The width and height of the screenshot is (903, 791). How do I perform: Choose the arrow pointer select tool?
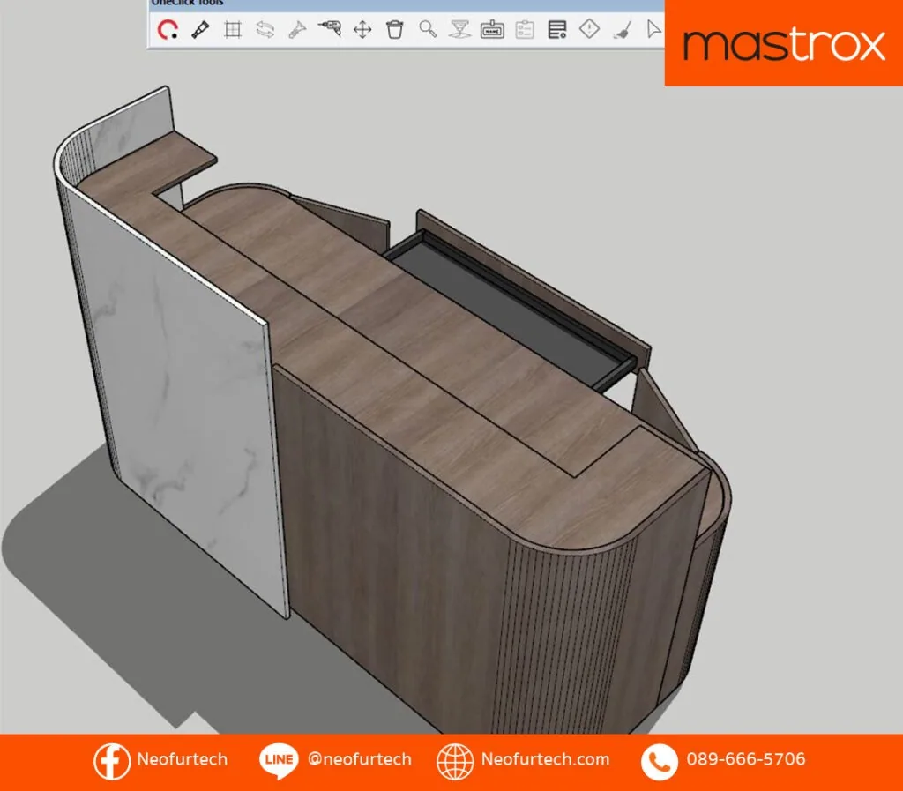653,29
